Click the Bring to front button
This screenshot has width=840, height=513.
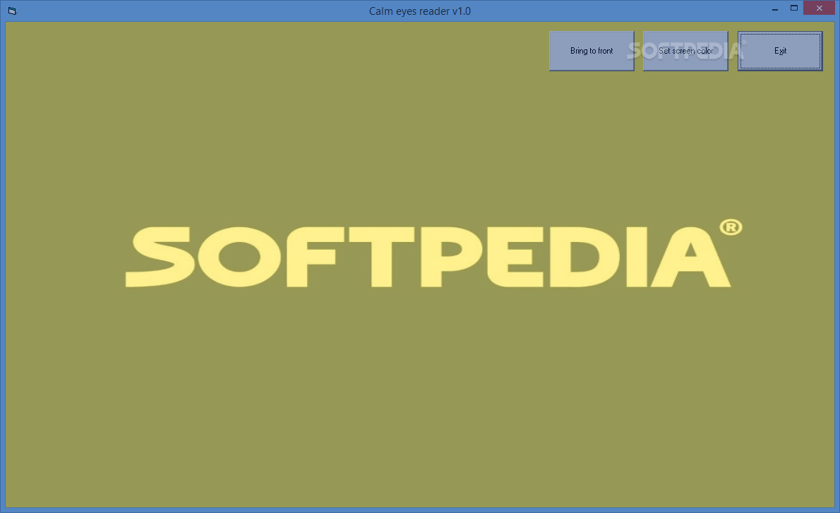(592, 51)
